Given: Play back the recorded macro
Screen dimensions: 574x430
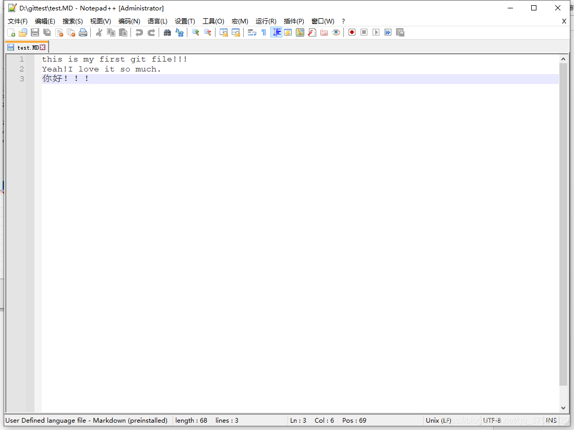Looking at the screenshot, I should 375,32.
